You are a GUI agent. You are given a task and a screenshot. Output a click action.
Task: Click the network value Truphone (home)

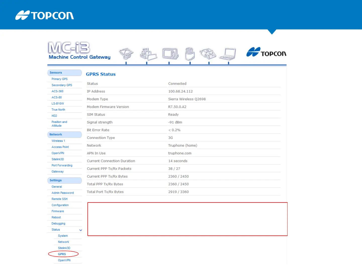(x=183, y=146)
